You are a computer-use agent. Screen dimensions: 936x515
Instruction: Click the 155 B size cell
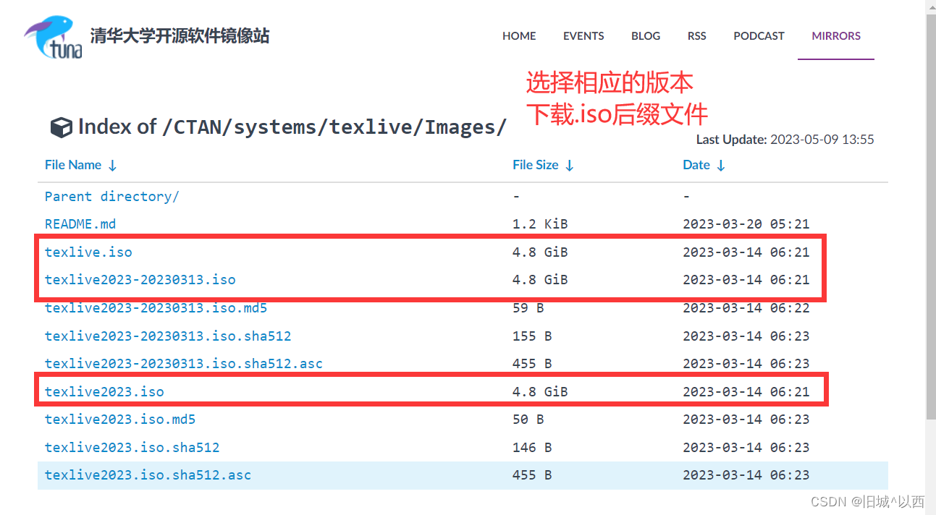[x=532, y=336]
